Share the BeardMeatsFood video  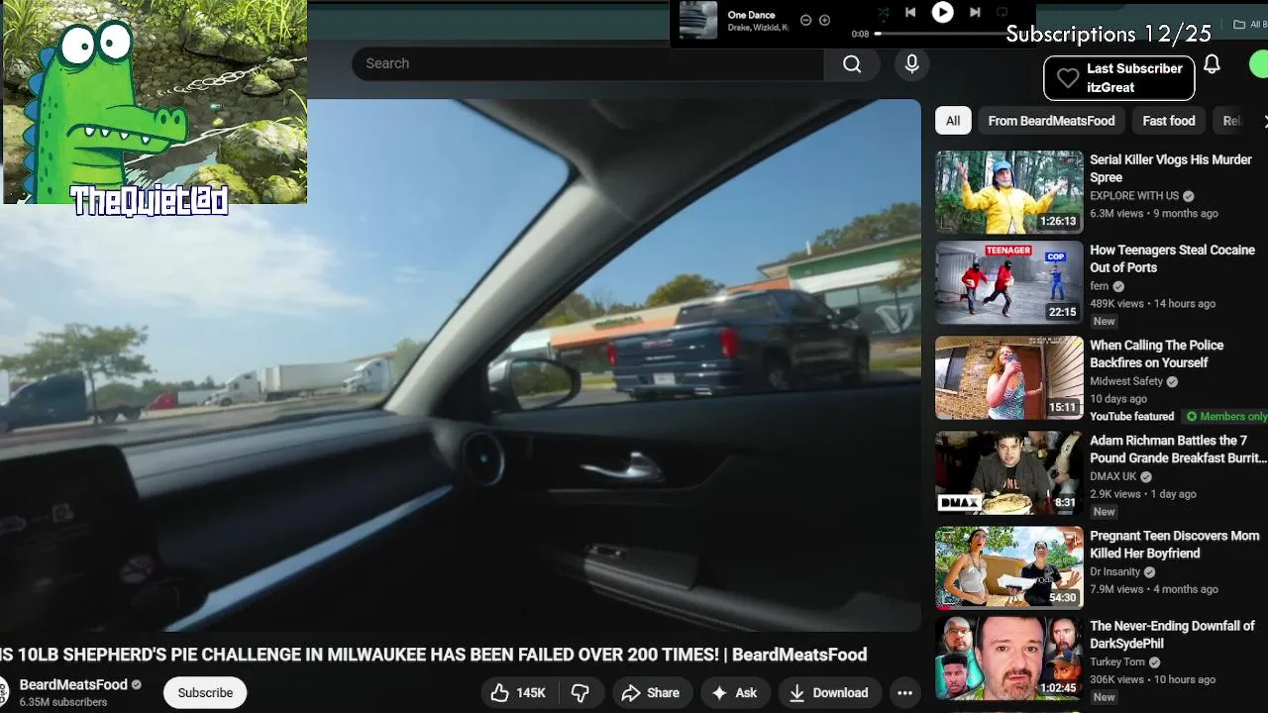(650, 693)
